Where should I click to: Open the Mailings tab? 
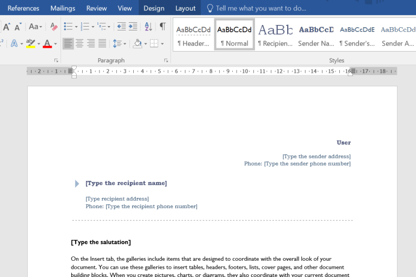pyautogui.click(x=63, y=8)
